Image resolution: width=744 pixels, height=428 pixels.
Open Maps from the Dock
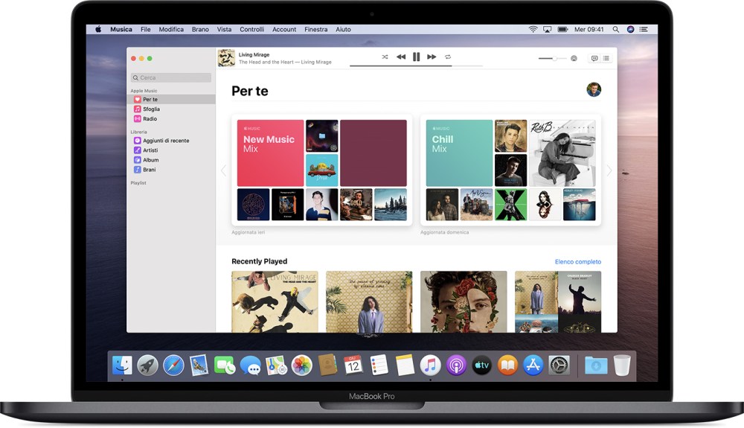[x=276, y=365]
